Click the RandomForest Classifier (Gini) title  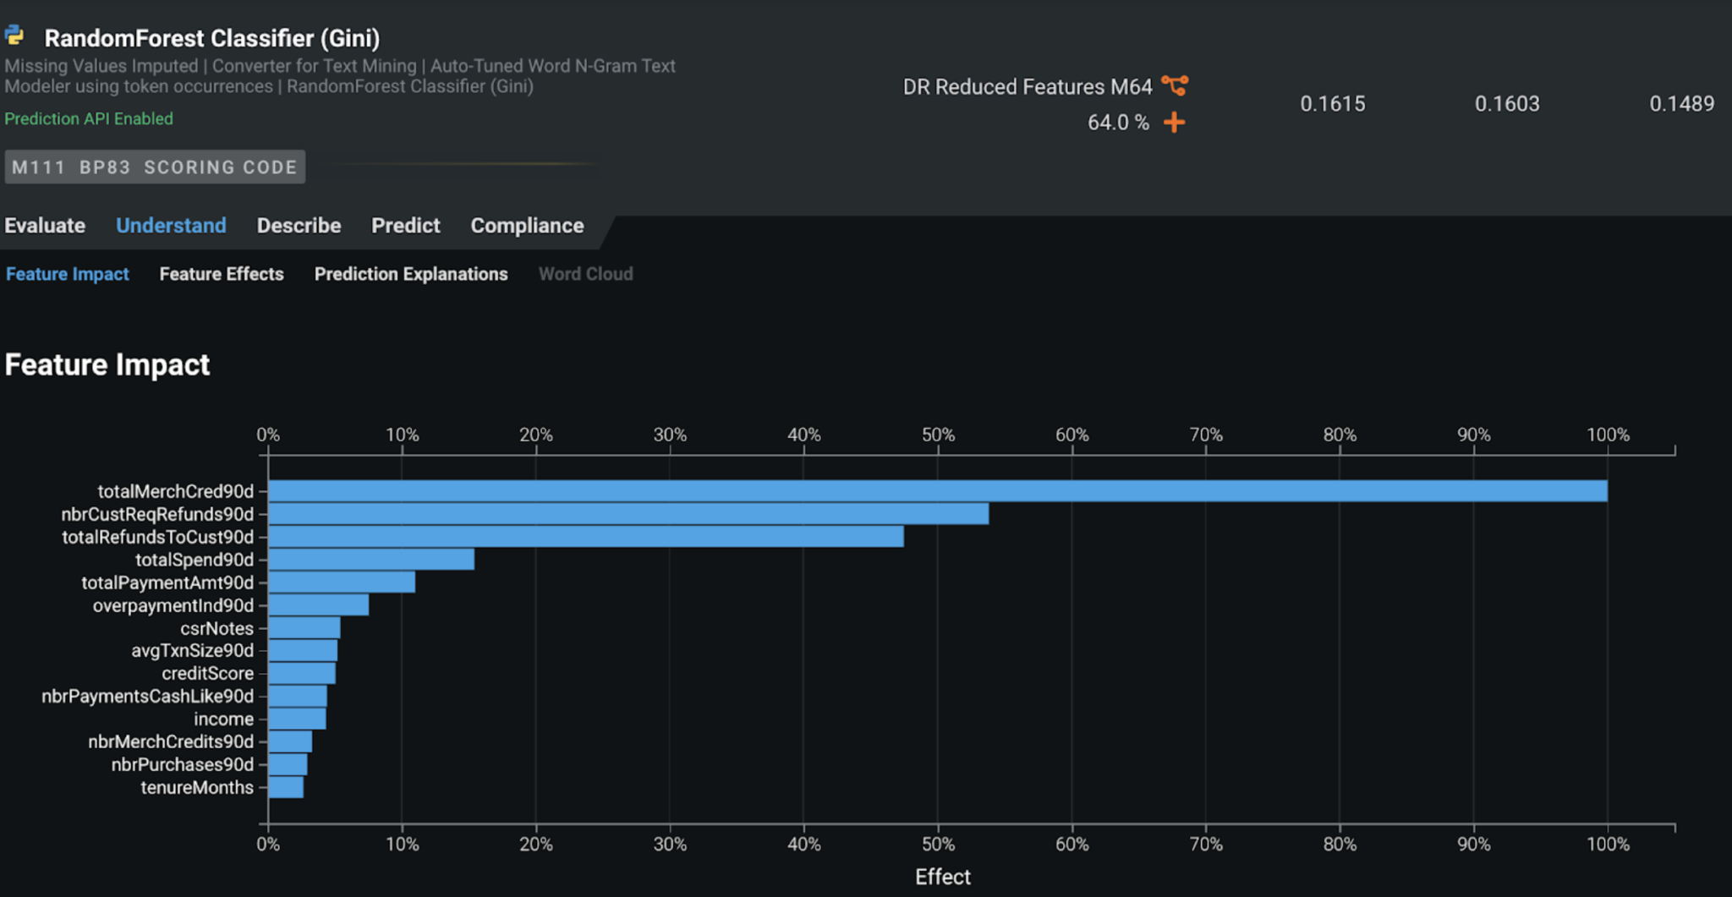[x=211, y=38]
